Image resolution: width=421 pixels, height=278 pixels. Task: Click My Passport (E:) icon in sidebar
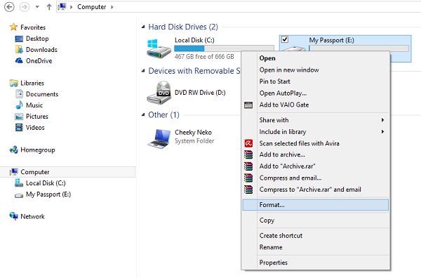19,195
